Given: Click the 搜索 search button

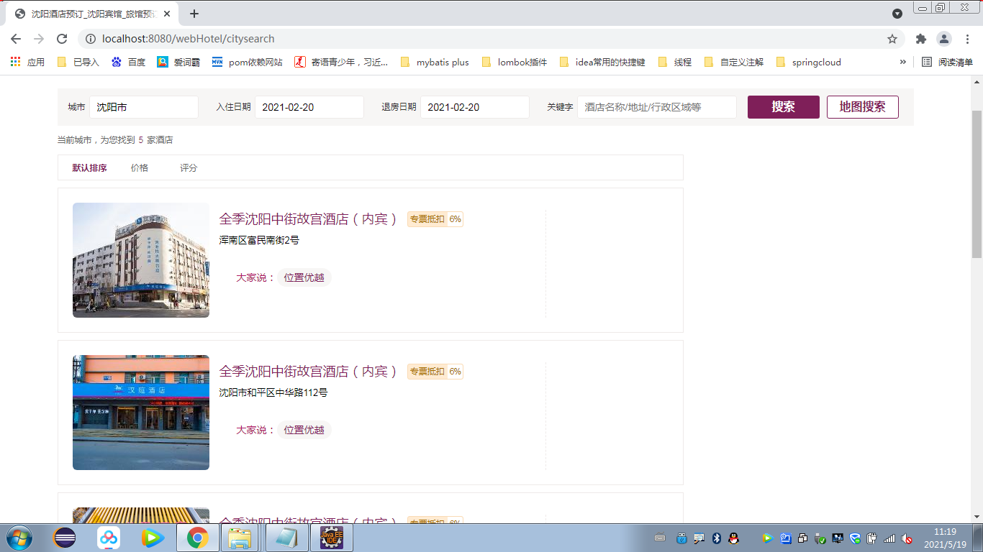Looking at the screenshot, I should [783, 107].
